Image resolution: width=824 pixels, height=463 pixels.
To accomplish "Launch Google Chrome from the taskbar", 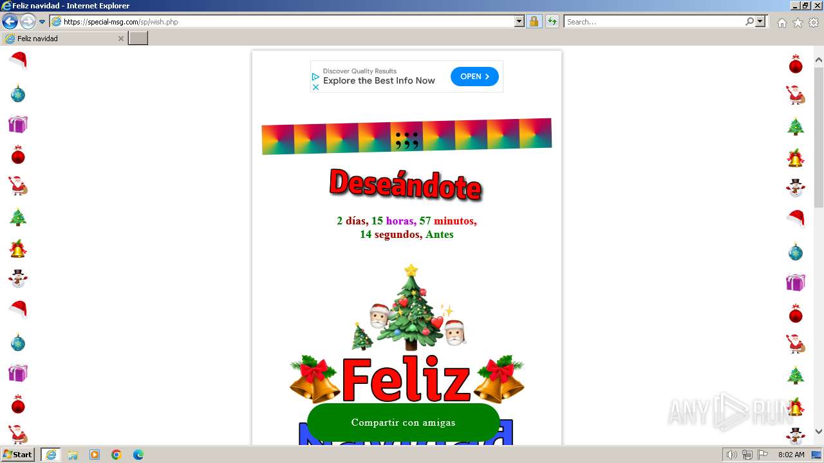I will 117,455.
